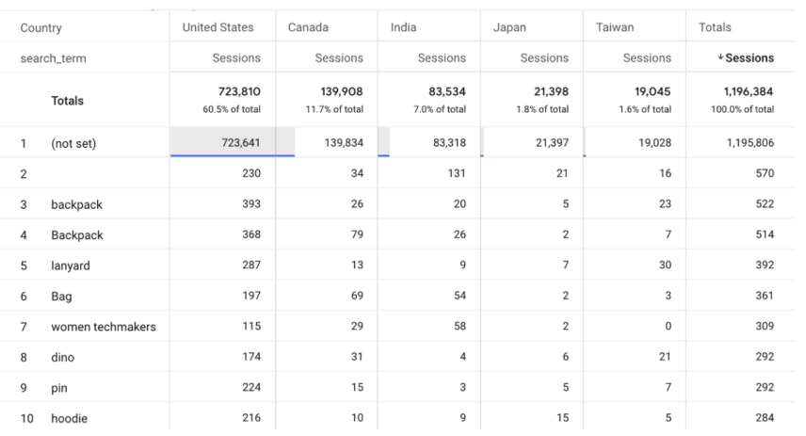Viewport: 806px width, 436px height.
Task: Click the 100.0% of total label
Action: [742, 109]
